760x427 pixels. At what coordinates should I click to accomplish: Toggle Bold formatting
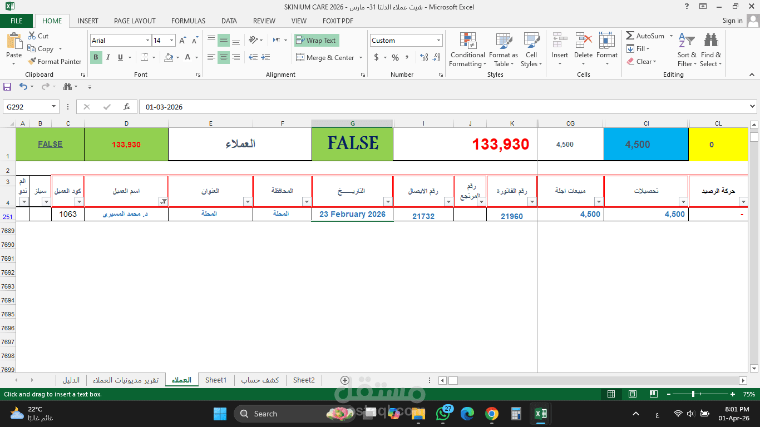[x=96, y=57]
